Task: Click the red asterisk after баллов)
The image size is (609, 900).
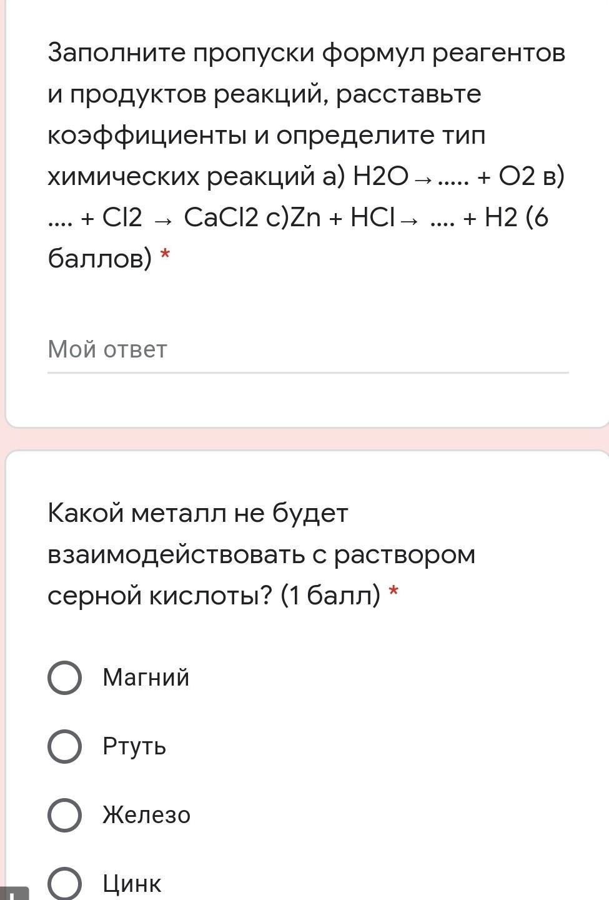Action: point(165,254)
